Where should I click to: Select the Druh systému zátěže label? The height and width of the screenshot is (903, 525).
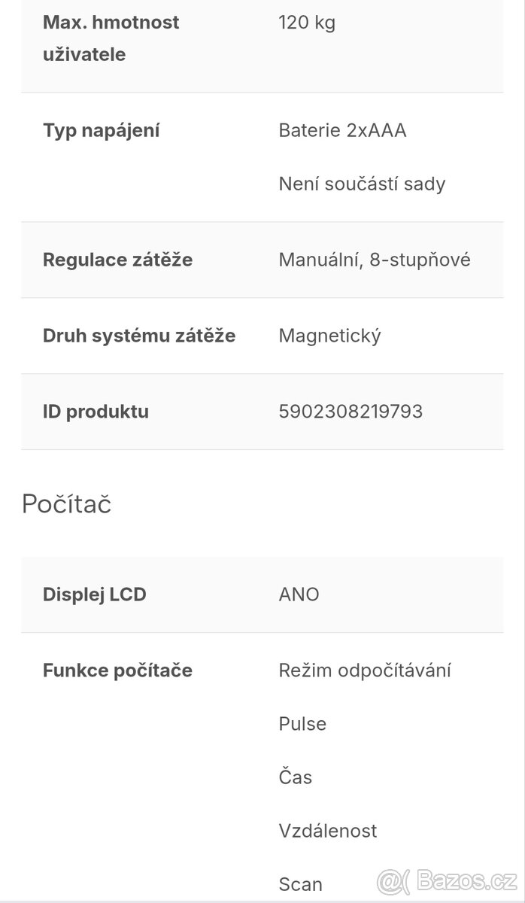tap(139, 336)
